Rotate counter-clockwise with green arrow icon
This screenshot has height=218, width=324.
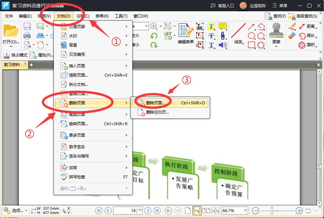click(x=154, y=36)
